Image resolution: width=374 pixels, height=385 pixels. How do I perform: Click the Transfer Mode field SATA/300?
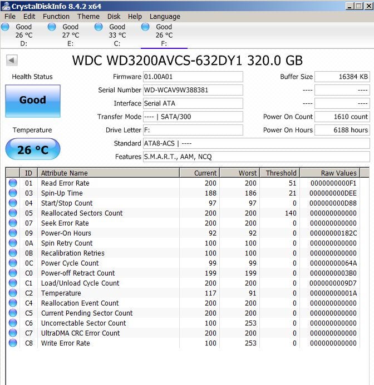(193, 117)
